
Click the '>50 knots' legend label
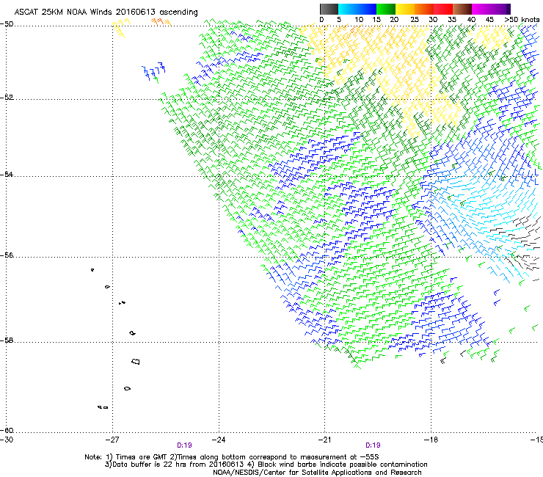[x=522, y=20]
